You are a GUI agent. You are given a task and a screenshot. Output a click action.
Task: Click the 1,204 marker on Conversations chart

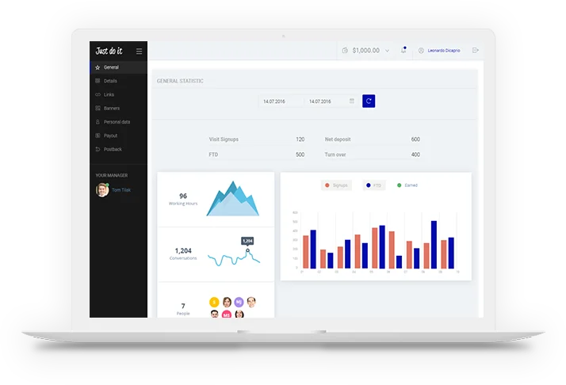pos(247,250)
